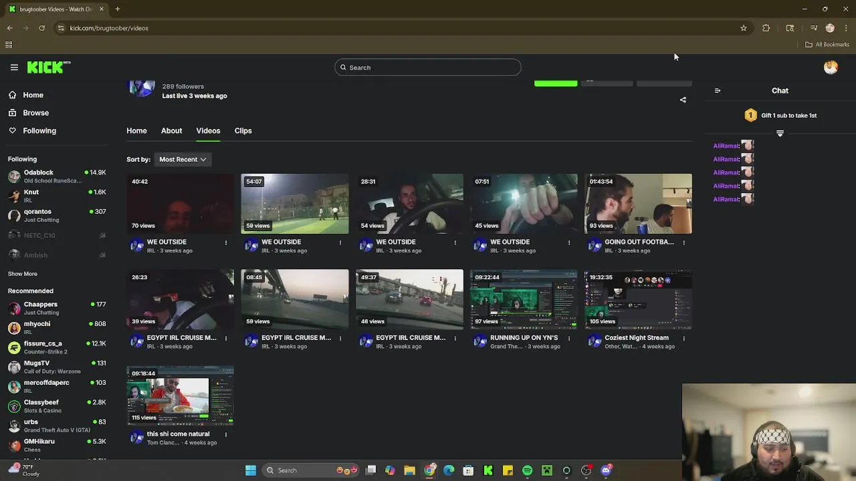Reload the page
856x481 pixels.
pos(41,28)
